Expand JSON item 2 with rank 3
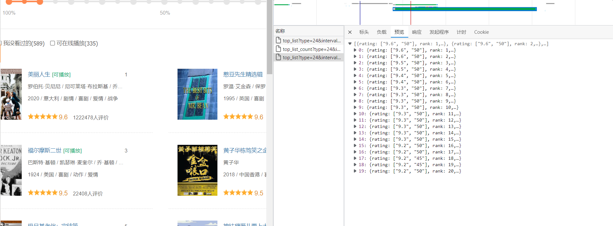The image size is (613, 226). 355,63
